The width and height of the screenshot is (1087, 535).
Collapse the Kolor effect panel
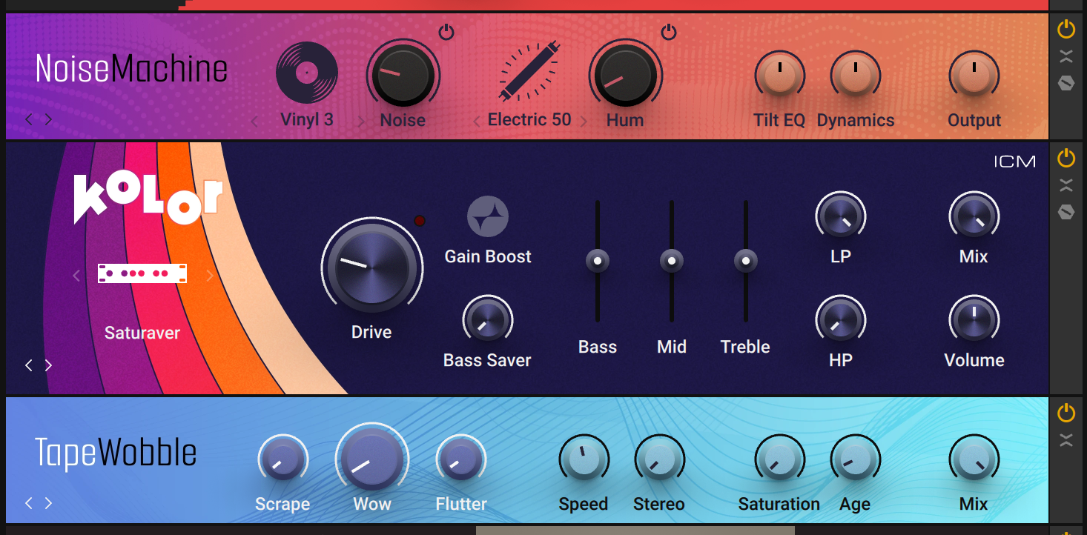1065,185
